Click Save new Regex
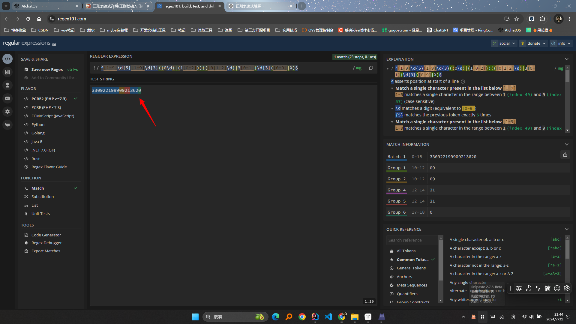This screenshot has width=576, height=324. pyautogui.click(x=47, y=69)
